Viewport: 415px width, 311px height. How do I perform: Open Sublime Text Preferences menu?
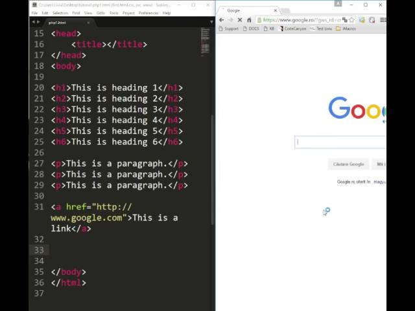[148, 13]
